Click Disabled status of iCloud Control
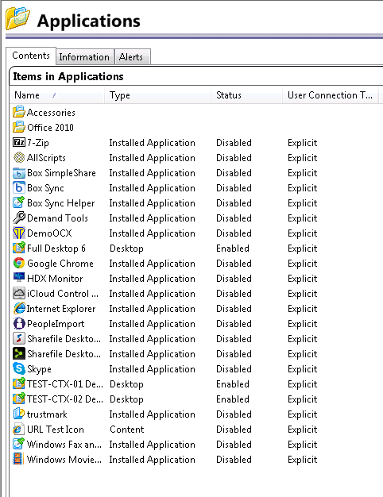Viewport: 383px width, 497px height. 234,294
